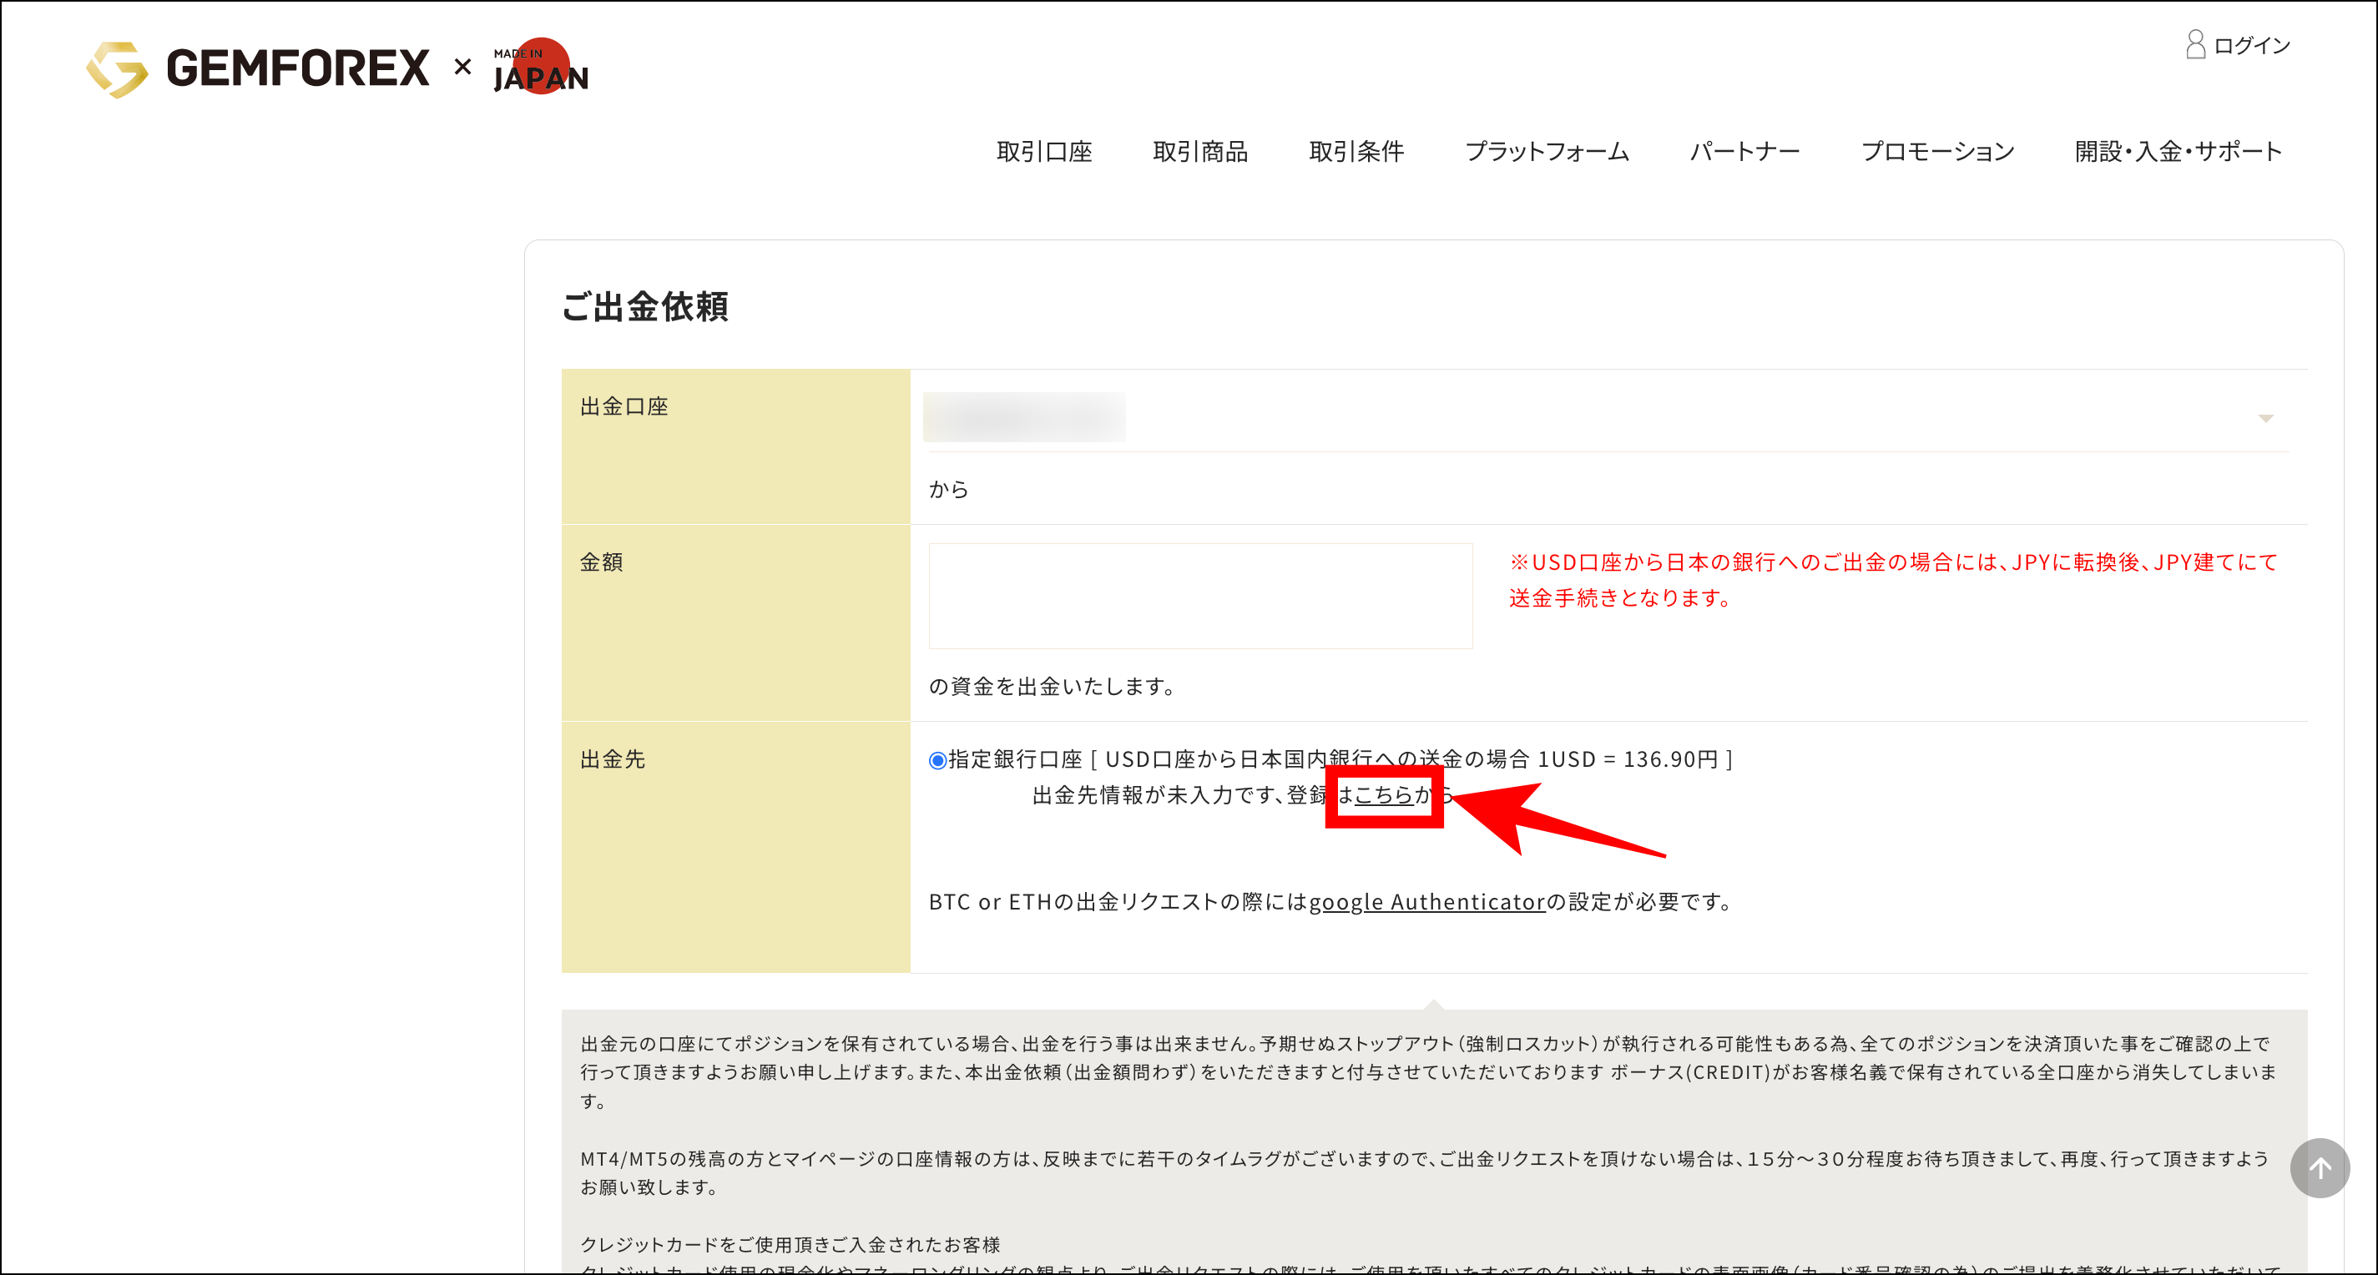This screenshot has width=2378, height=1275.
Task: Open the プラットフォーム menu
Action: (x=1547, y=151)
